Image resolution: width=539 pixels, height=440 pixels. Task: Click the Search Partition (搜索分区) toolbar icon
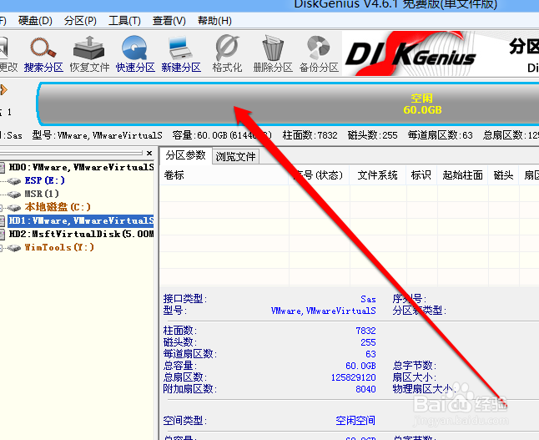[x=43, y=54]
